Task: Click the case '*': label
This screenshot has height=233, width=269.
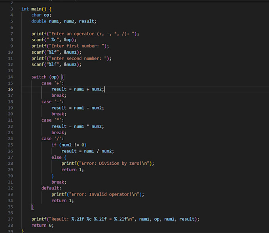Action: point(53,120)
